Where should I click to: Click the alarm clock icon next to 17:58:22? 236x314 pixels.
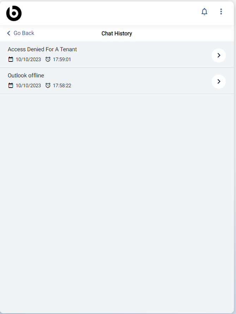pos(48,85)
